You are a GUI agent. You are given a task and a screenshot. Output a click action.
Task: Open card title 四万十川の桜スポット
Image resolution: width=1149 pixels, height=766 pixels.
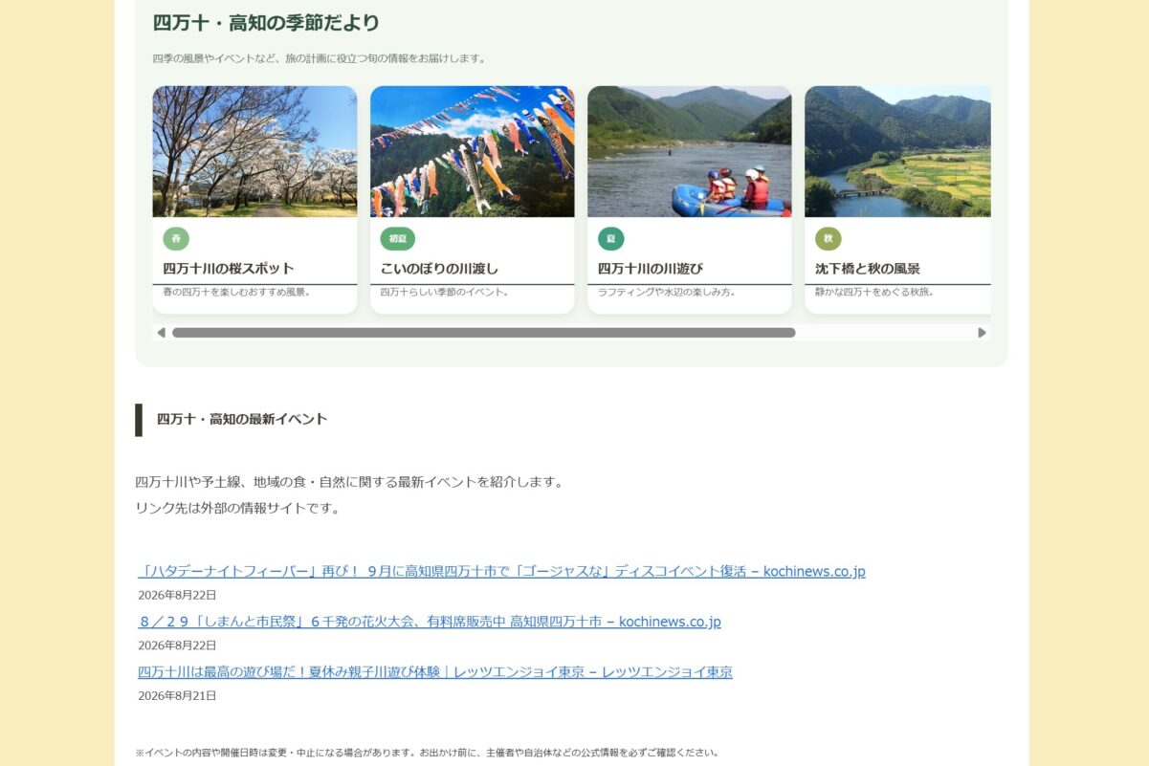(x=229, y=269)
